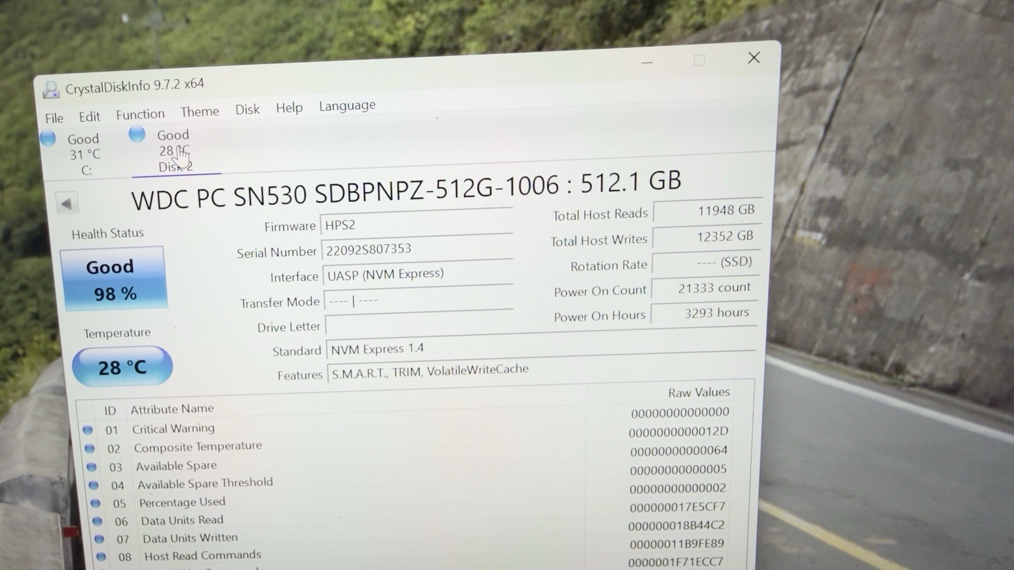
Task: Click the Transfer Mode field
Action: [x=419, y=298]
